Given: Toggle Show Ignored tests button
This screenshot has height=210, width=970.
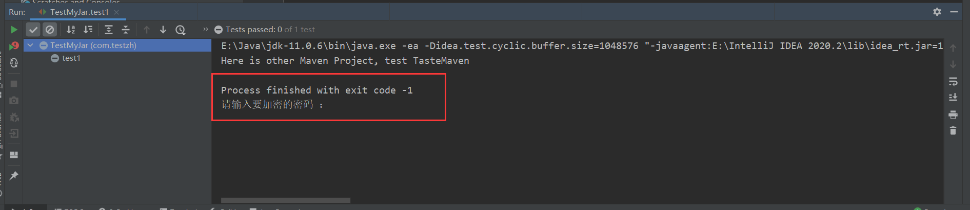Looking at the screenshot, I should [x=50, y=30].
